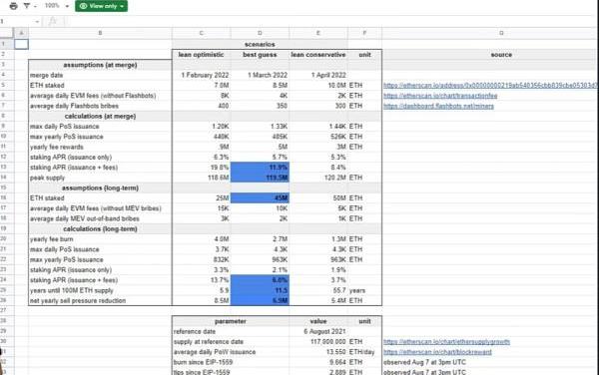Open the green View only dropdown
This screenshot has width=599, height=375.
(x=101, y=6)
